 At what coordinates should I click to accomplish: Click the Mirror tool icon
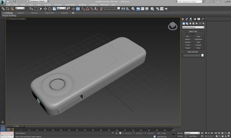tap(123, 9)
